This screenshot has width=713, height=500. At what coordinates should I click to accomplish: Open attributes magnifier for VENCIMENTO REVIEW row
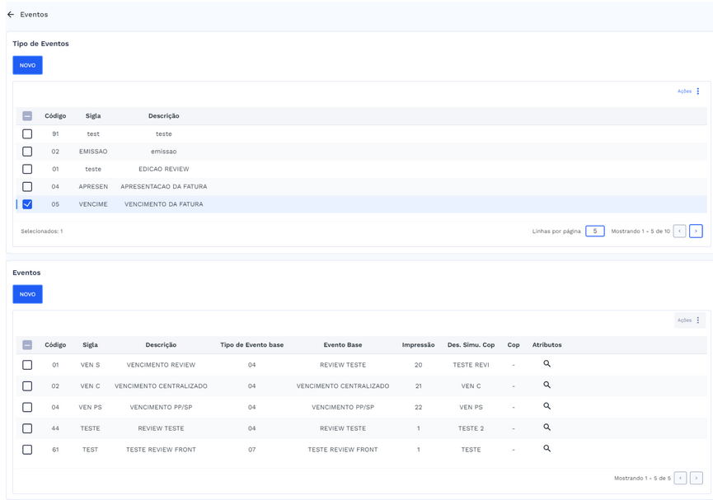coord(546,364)
